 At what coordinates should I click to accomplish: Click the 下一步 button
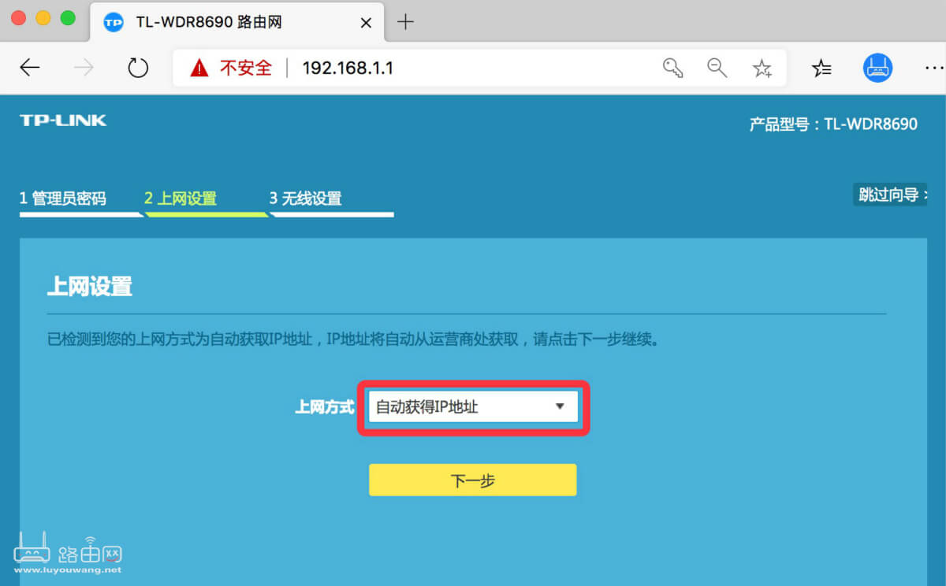point(472,480)
